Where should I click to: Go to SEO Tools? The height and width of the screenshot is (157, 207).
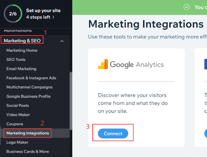pos(16,60)
